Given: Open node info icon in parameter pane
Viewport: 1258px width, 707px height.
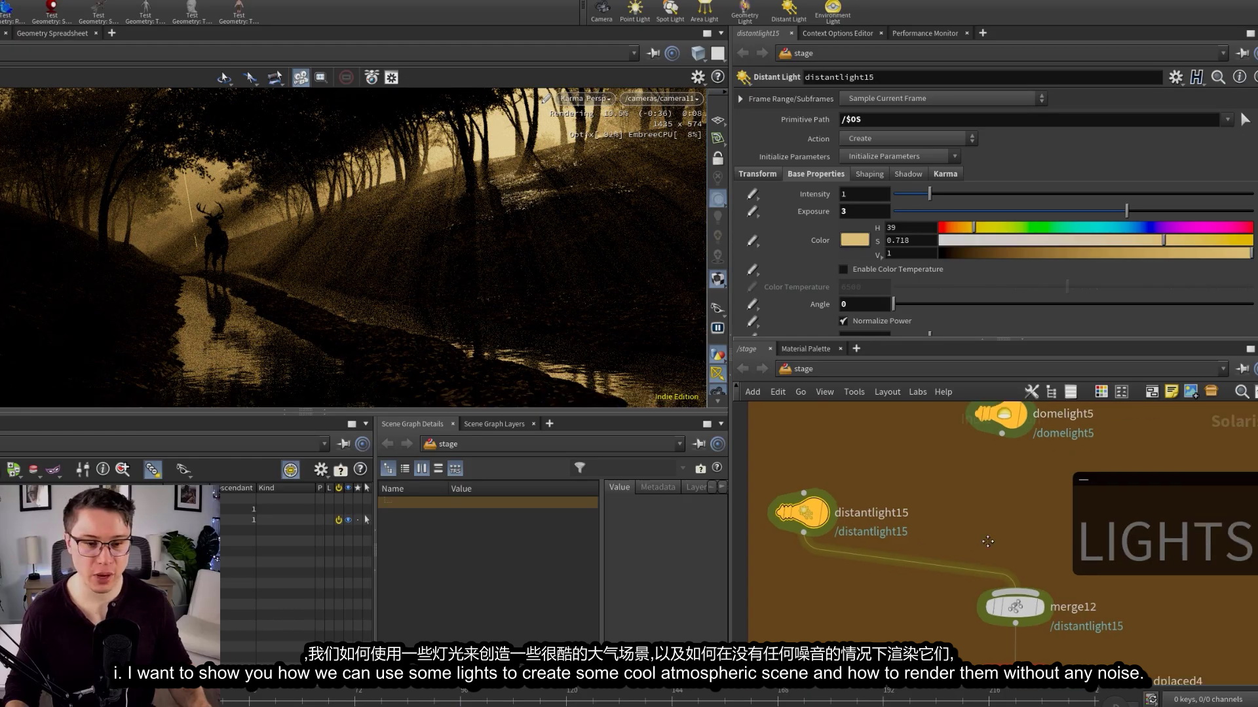Looking at the screenshot, I should pyautogui.click(x=1240, y=77).
